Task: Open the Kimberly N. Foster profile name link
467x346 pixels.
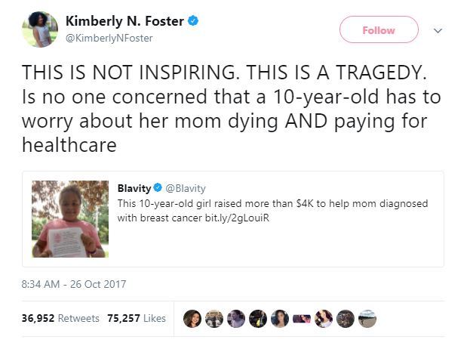Action: click(124, 21)
